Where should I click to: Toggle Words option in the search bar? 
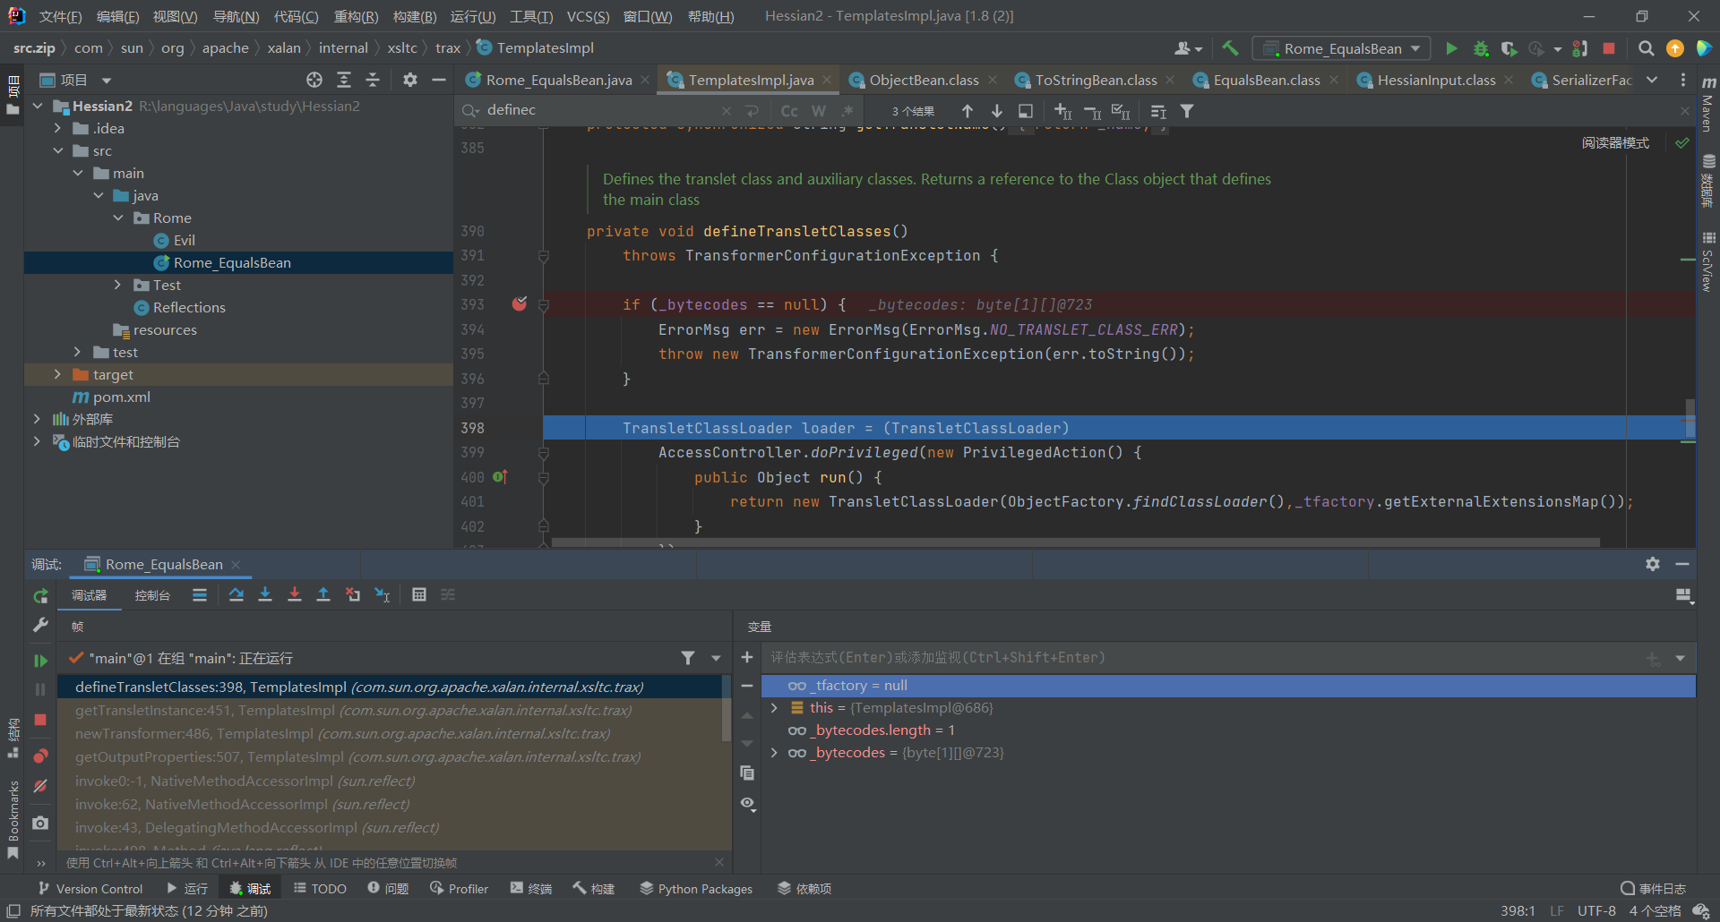pyautogui.click(x=818, y=111)
